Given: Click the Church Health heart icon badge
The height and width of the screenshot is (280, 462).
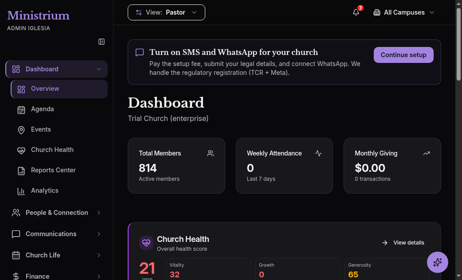Looking at the screenshot, I should pos(146,243).
